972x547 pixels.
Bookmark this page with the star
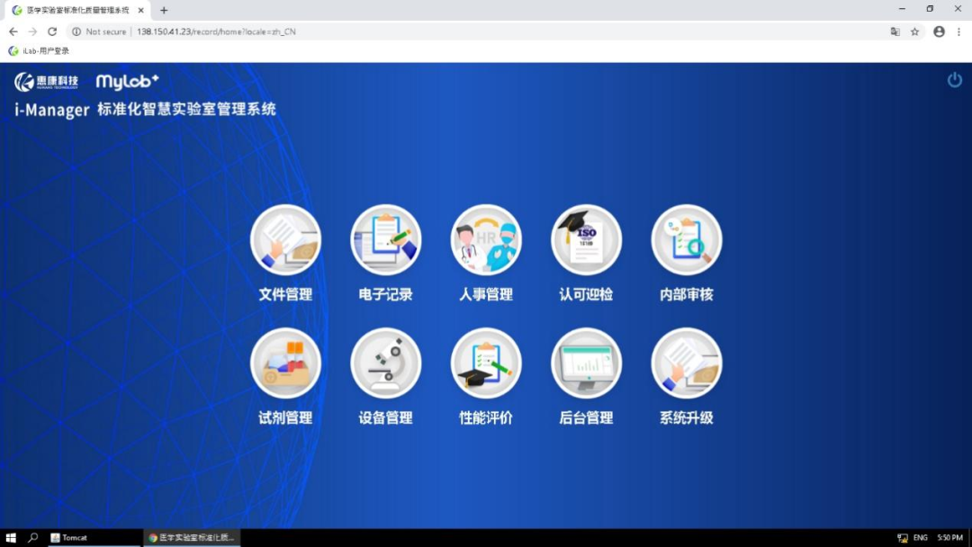915,31
